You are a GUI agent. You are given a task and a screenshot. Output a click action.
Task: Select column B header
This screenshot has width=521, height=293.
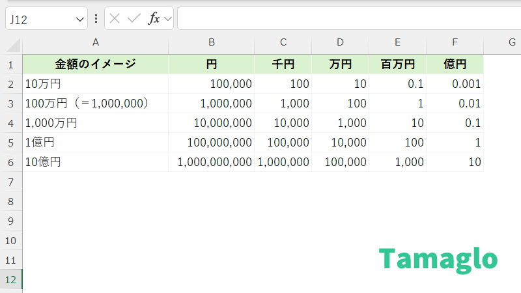coord(212,43)
